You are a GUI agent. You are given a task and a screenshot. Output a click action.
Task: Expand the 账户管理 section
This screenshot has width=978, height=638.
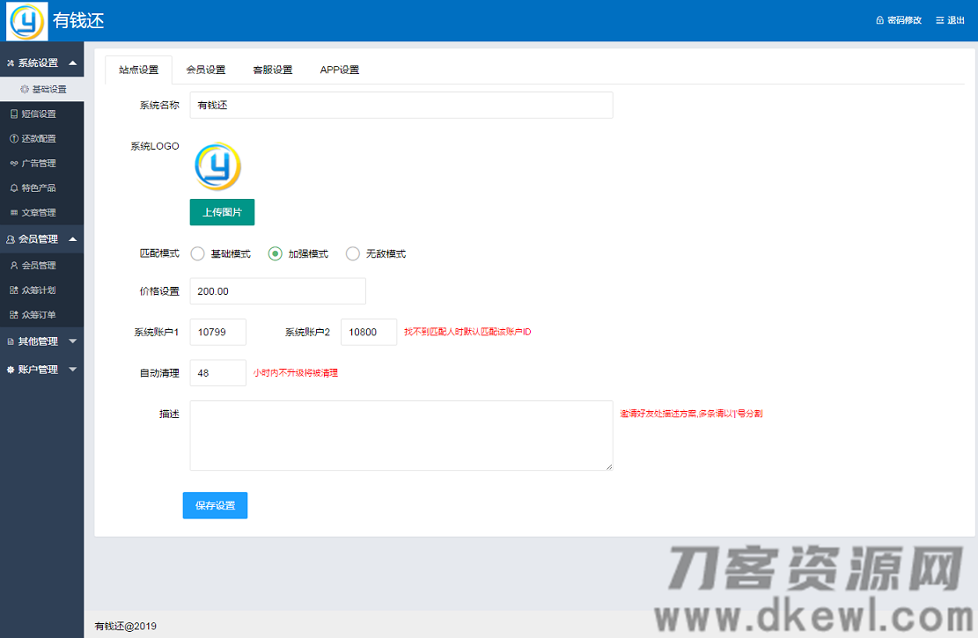pos(41,369)
